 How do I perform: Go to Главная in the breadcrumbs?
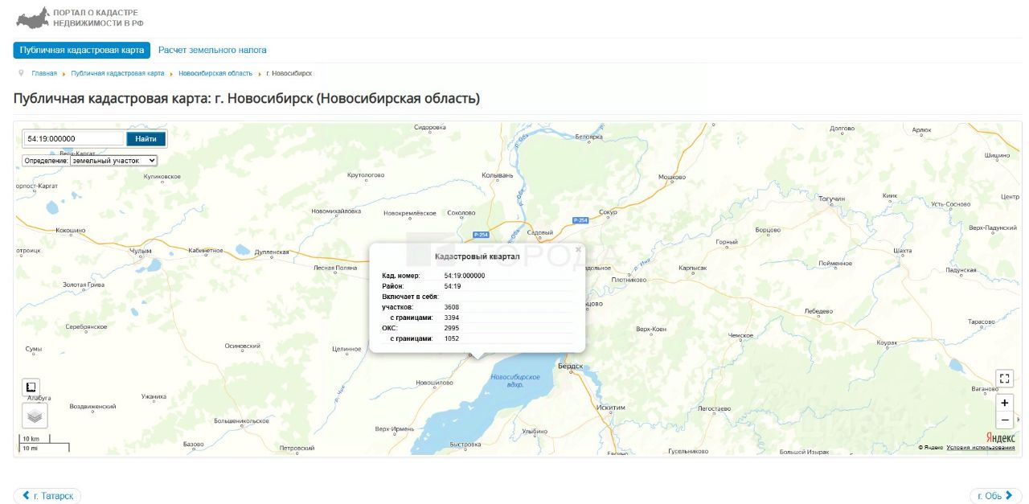[44, 73]
